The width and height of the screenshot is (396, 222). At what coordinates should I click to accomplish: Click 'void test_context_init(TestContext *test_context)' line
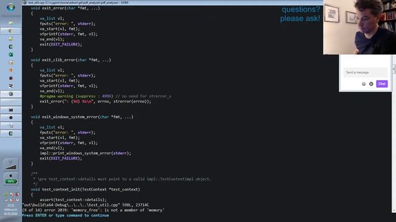point(85,189)
